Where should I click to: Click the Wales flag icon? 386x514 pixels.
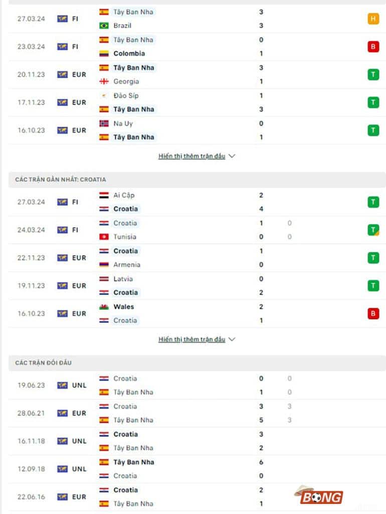(103, 307)
